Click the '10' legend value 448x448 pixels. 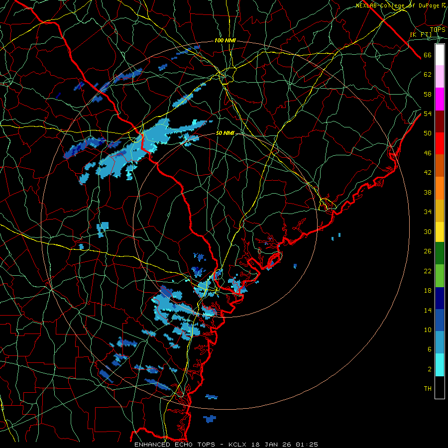pyautogui.click(x=428, y=330)
